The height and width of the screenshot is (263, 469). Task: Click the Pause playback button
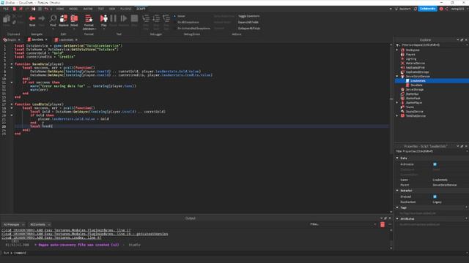(x=114, y=19)
